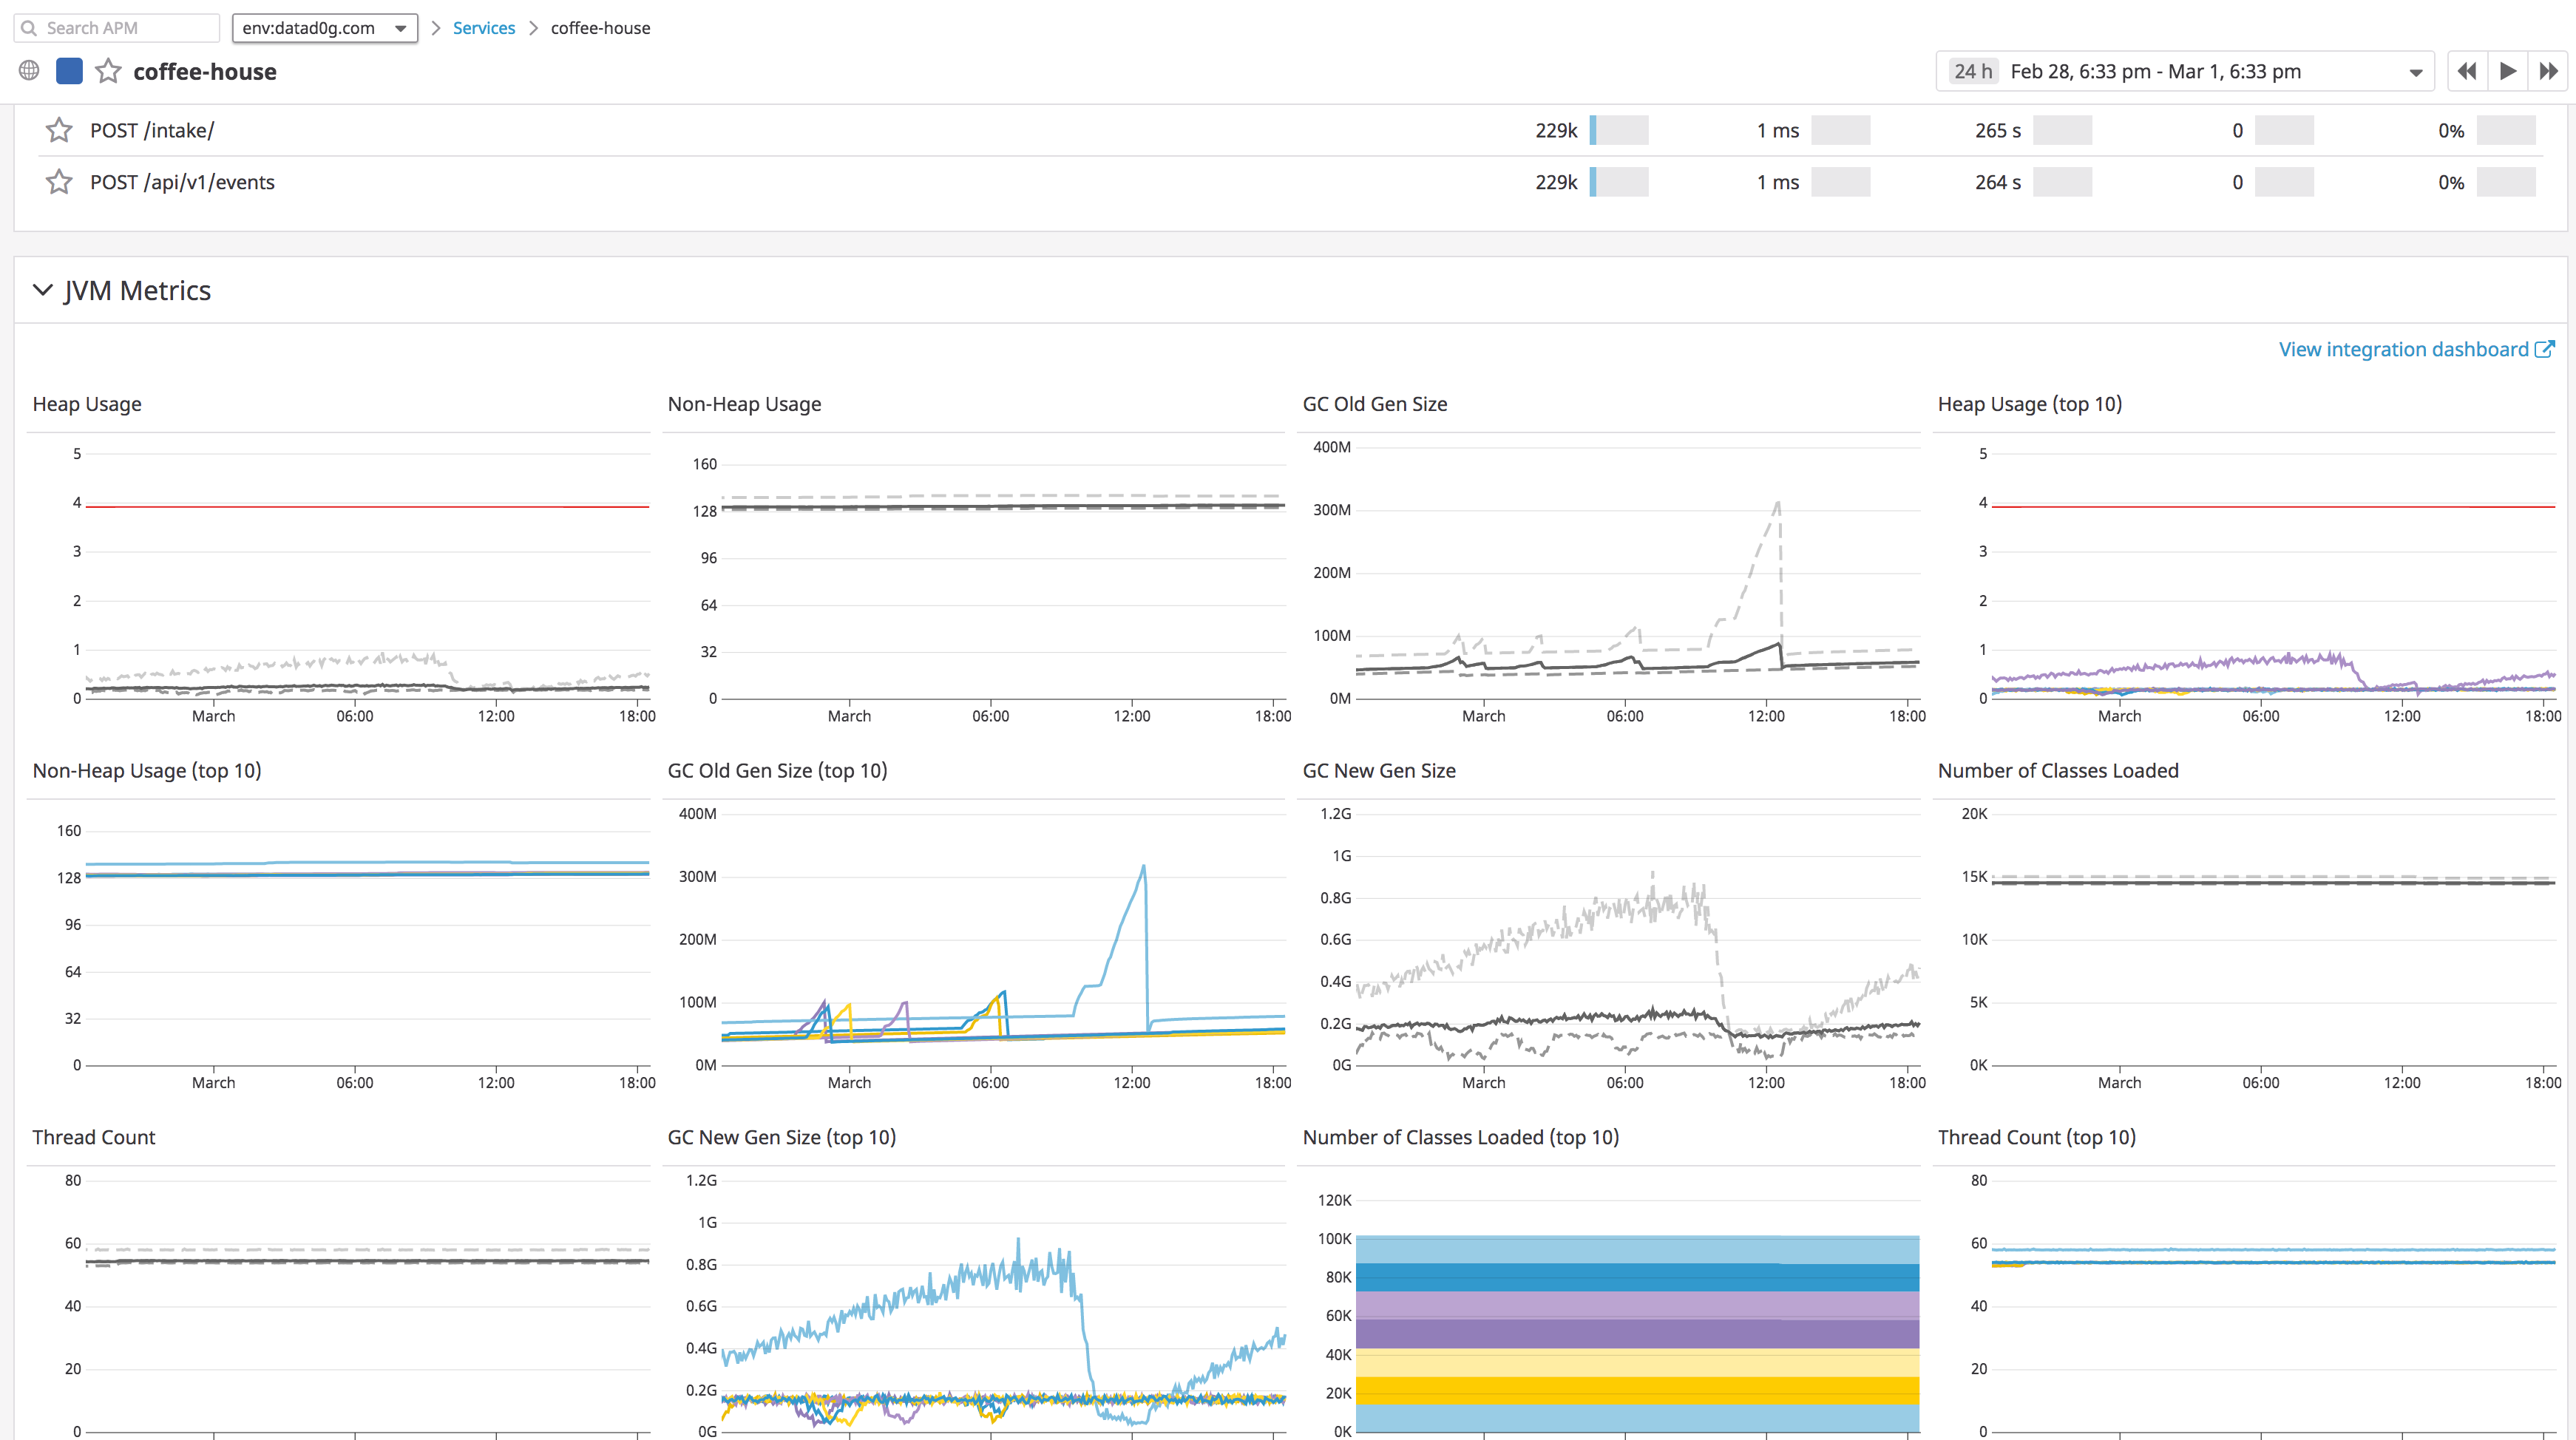Click the 265 s total time value

coord(1997,130)
